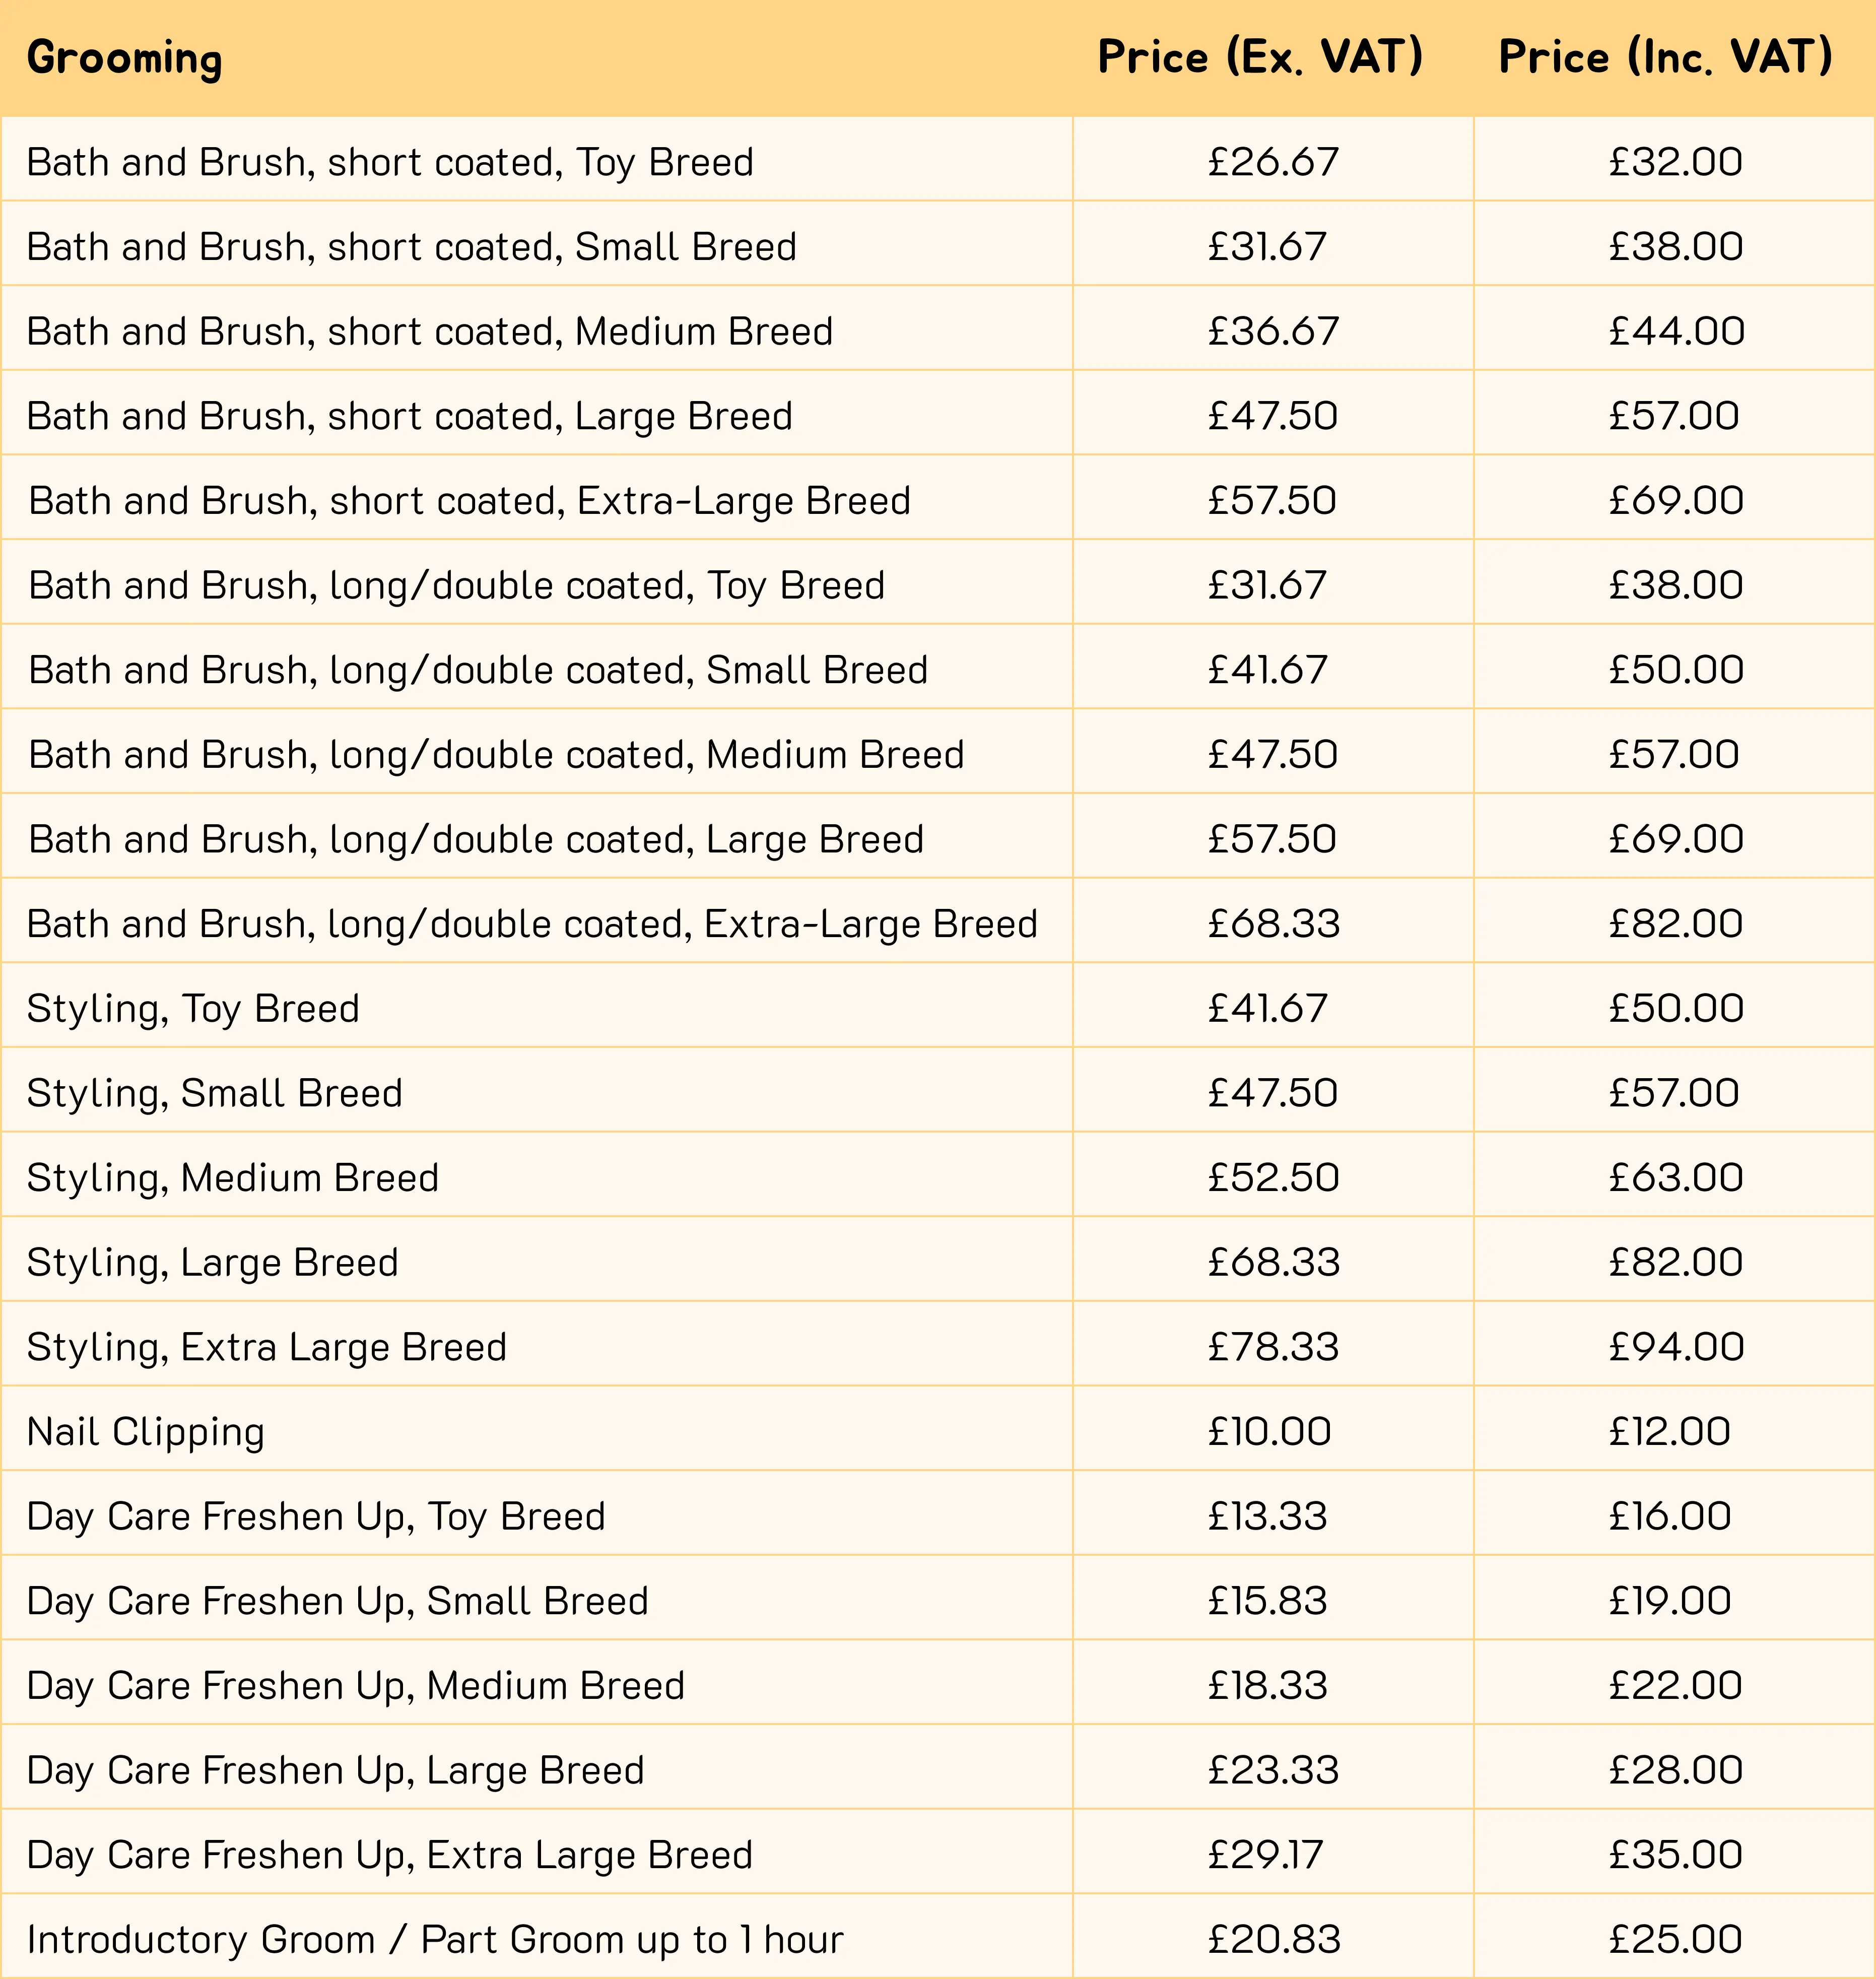Select long/double coated Extra-Large Breed label
This screenshot has height=1979, width=1876.
(x=532, y=924)
